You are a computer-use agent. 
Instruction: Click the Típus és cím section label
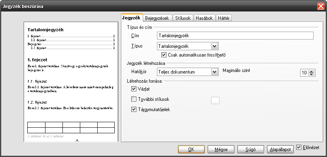tap(140, 27)
